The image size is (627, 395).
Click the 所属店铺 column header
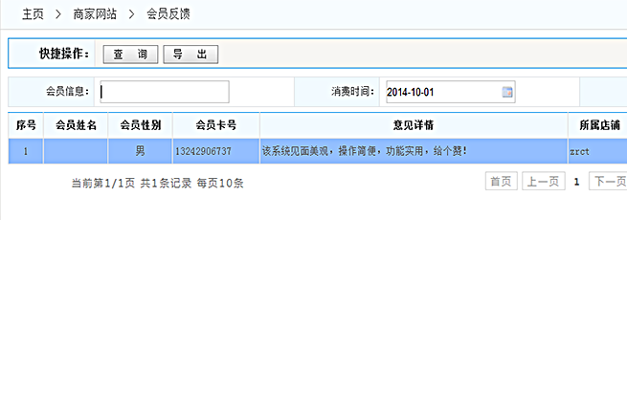(x=599, y=125)
